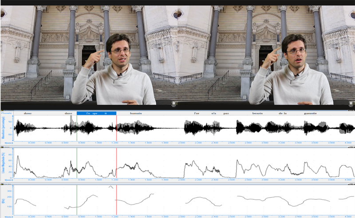
Task: Select the "donc" phonetic segment
Action: (x=28, y=113)
